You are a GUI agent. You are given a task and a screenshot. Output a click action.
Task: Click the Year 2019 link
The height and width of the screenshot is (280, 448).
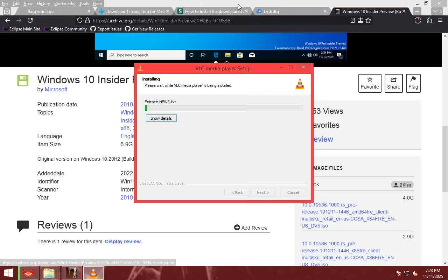coord(127,197)
